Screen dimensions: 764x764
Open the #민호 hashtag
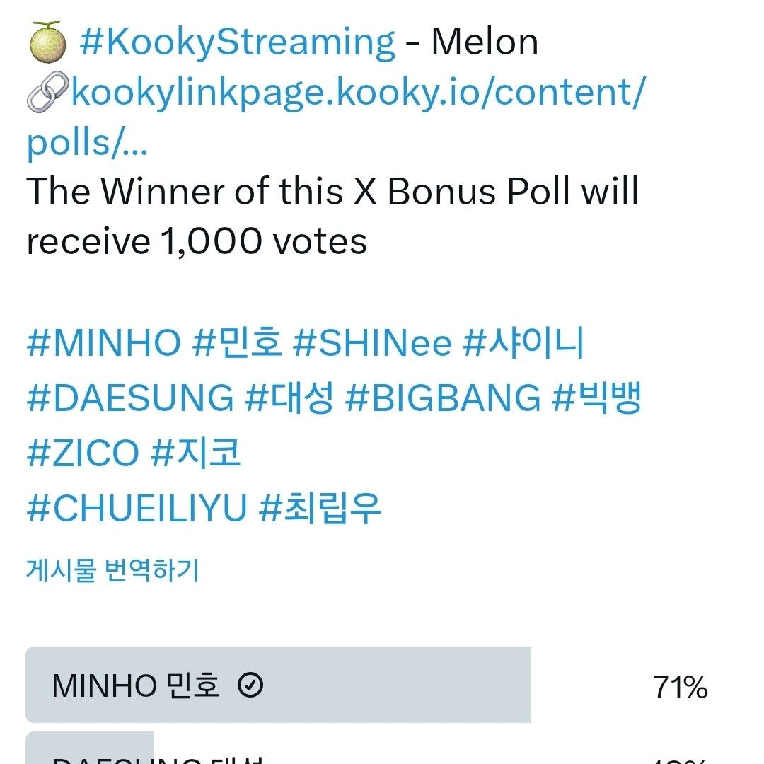pyautogui.click(x=237, y=344)
